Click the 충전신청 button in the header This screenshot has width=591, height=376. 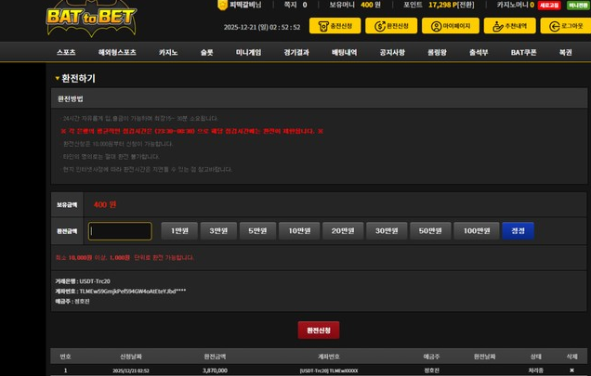[x=337, y=26]
